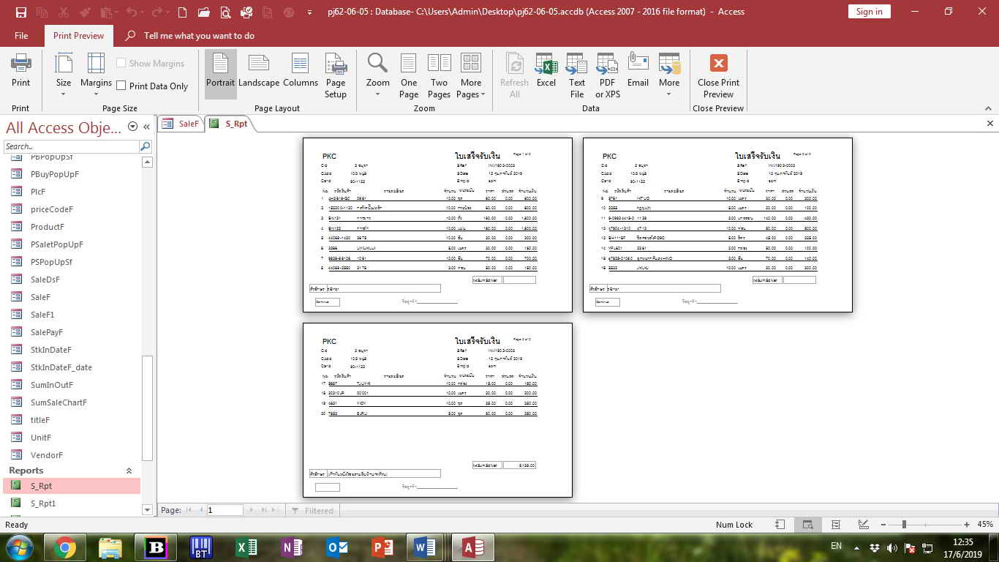Click the third report page thumbnail
Screen dimensions: 999x562
coord(437,410)
